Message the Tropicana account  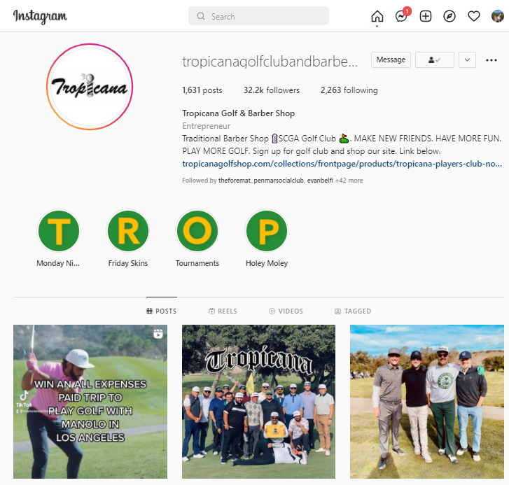pos(391,59)
